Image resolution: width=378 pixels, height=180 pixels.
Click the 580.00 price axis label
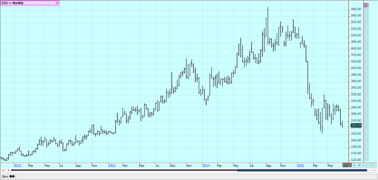pos(356,9)
